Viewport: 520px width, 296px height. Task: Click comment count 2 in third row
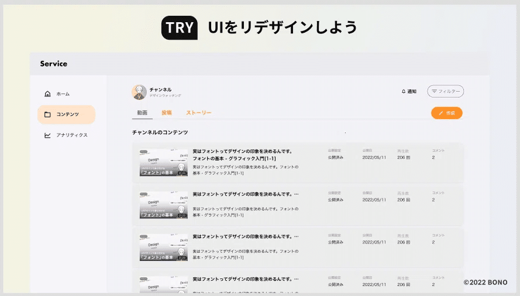(x=433, y=242)
